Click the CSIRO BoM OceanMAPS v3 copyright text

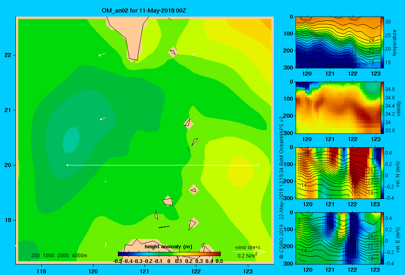click(281, 187)
